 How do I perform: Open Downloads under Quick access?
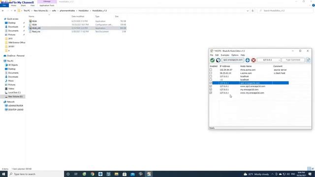coord(13,27)
